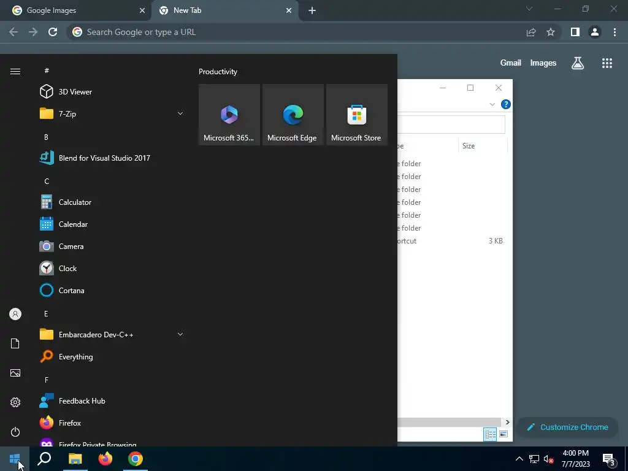This screenshot has width=628, height=471.
Task: Open the Calendar app
Action: tap(112, 224)
